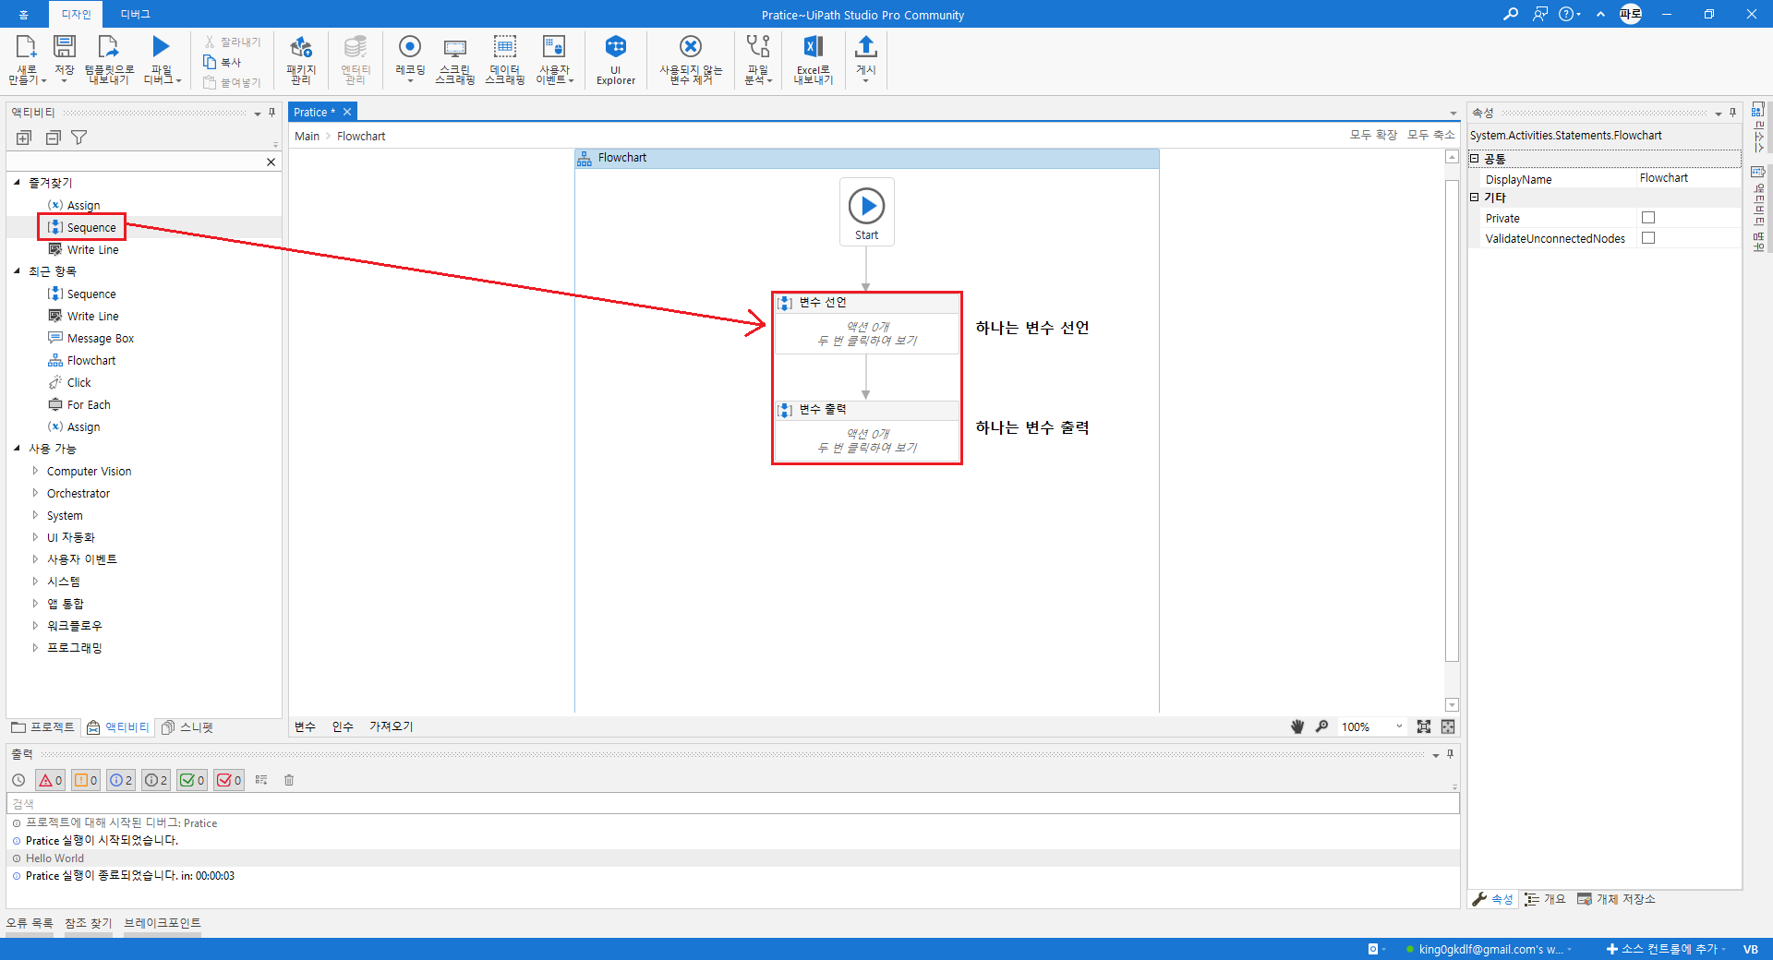Image resolution: width=1773 pixels, height=960 pixels.
Task: Open the 가져오기 imports panel
Action: [x=392, y=727]
